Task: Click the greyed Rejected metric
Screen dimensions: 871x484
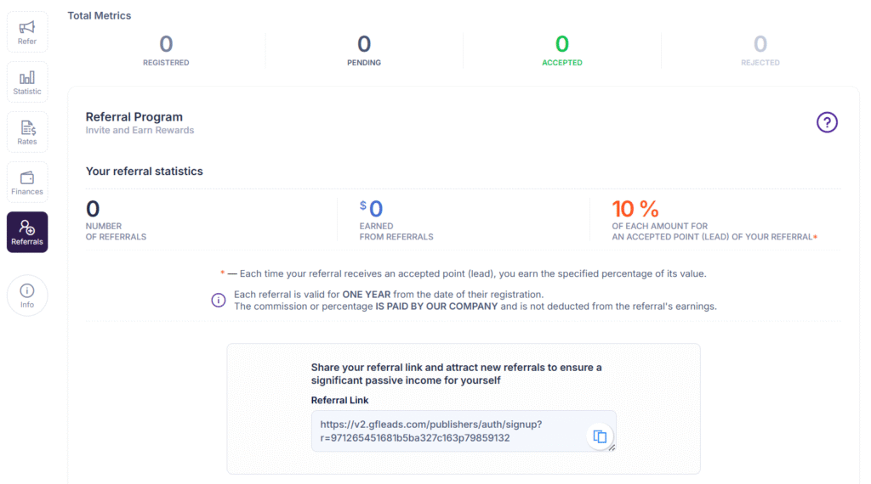Action: coord(760,50)
